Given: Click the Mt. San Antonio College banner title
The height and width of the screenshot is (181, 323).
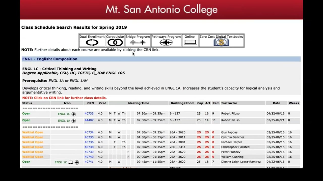Looking at the screenshot, I should tap(161, 9).
